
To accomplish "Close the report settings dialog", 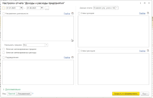I will [x=149, y=3].
